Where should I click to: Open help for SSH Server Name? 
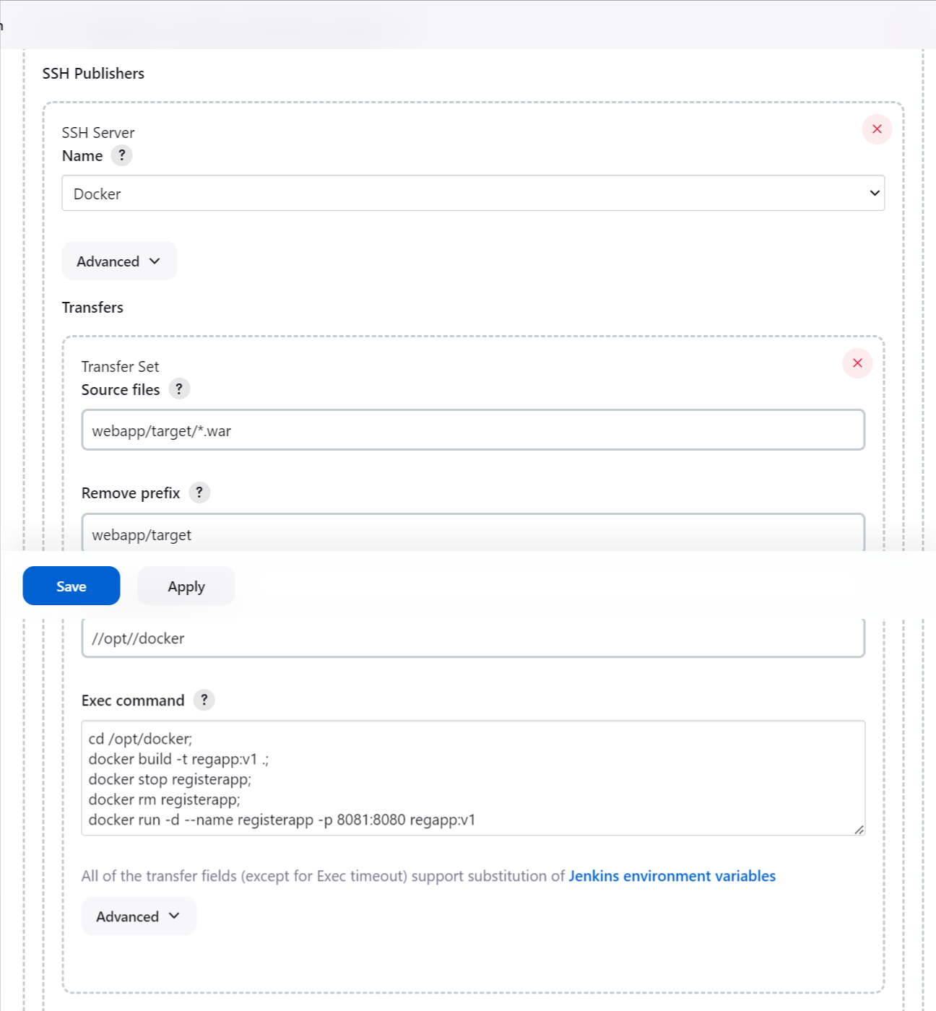(121, 155)
